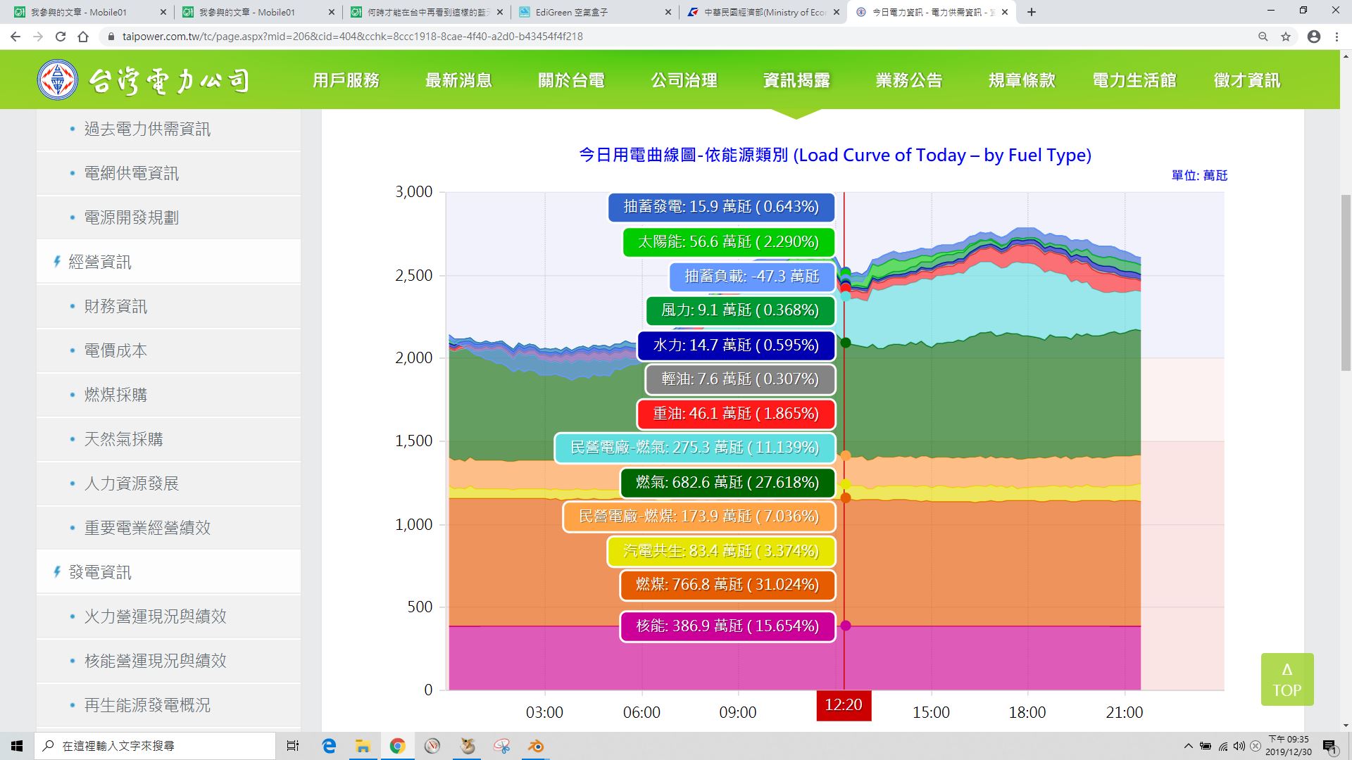The width and height of the screenshot is (1352, 760).
Task: Open network status tray icon
Action: pyautogui.click(x=1223, y=746)
